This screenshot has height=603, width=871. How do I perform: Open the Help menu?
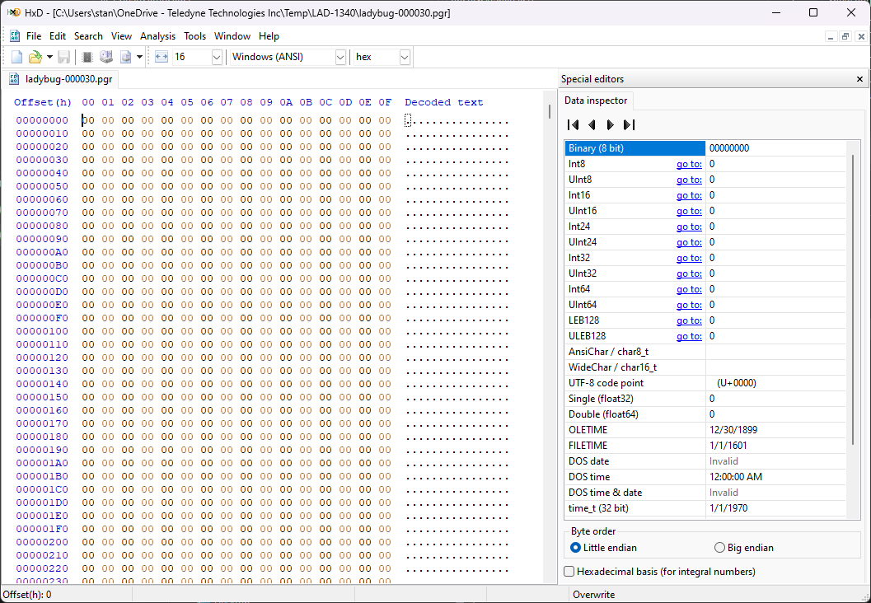click(x=269, y=36)
